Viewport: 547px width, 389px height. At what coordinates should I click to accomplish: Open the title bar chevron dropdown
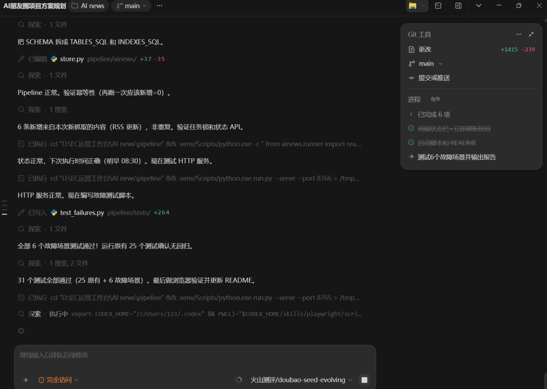(479, 6)
